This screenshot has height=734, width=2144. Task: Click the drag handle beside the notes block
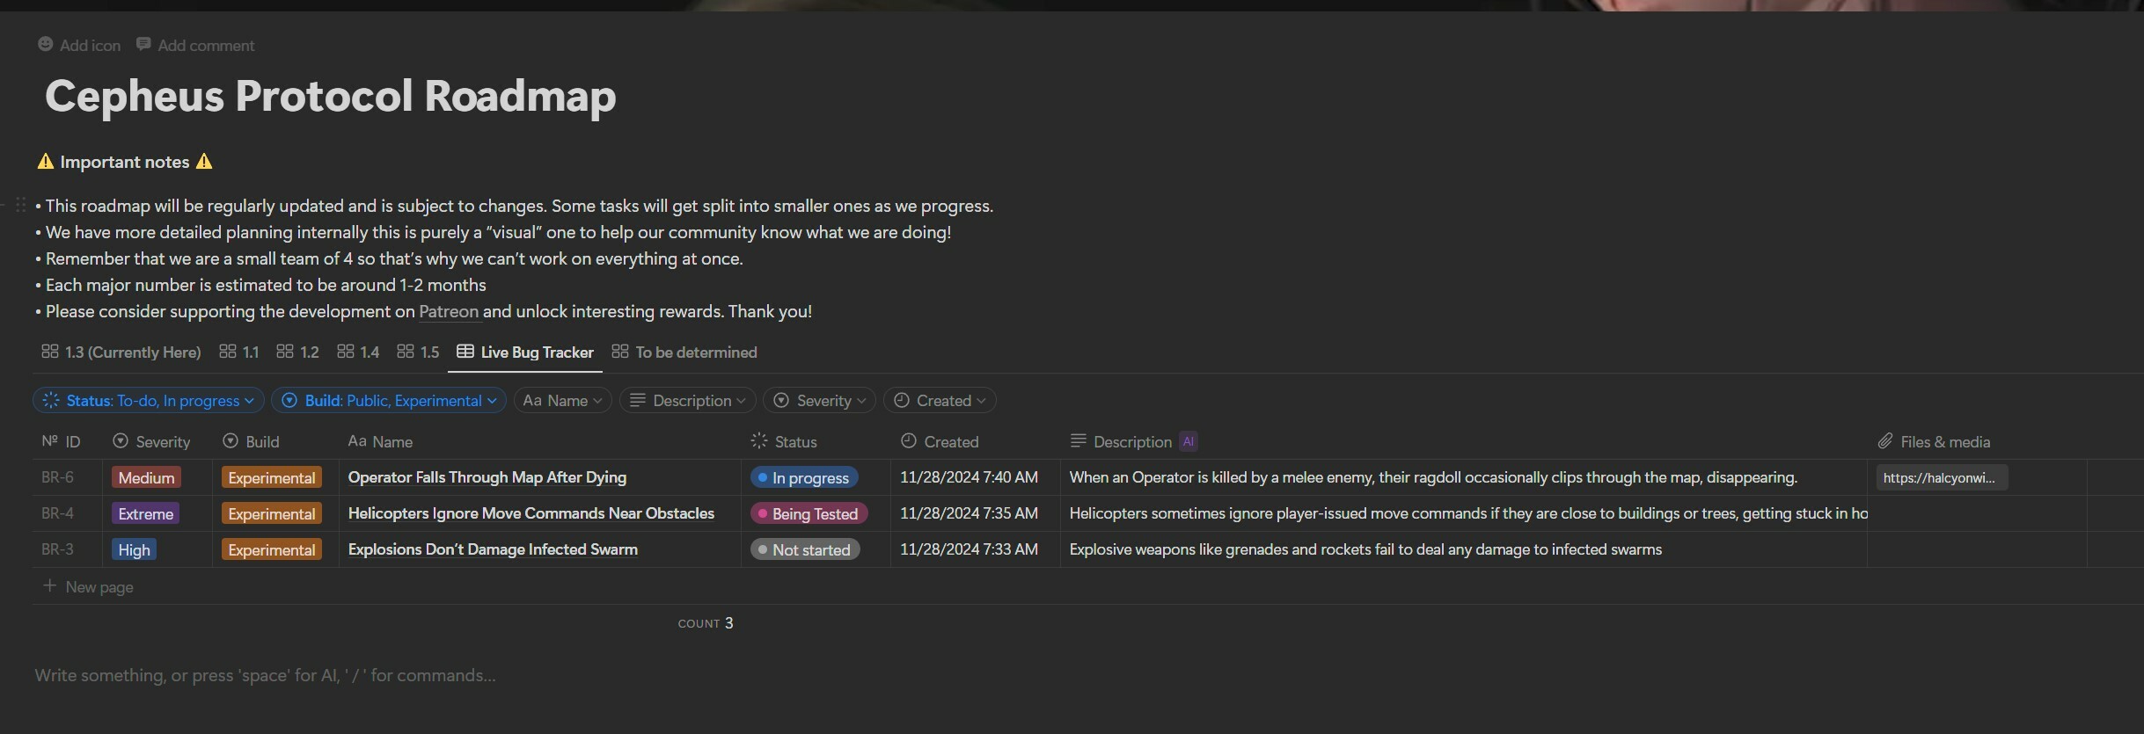pos(20,205)
